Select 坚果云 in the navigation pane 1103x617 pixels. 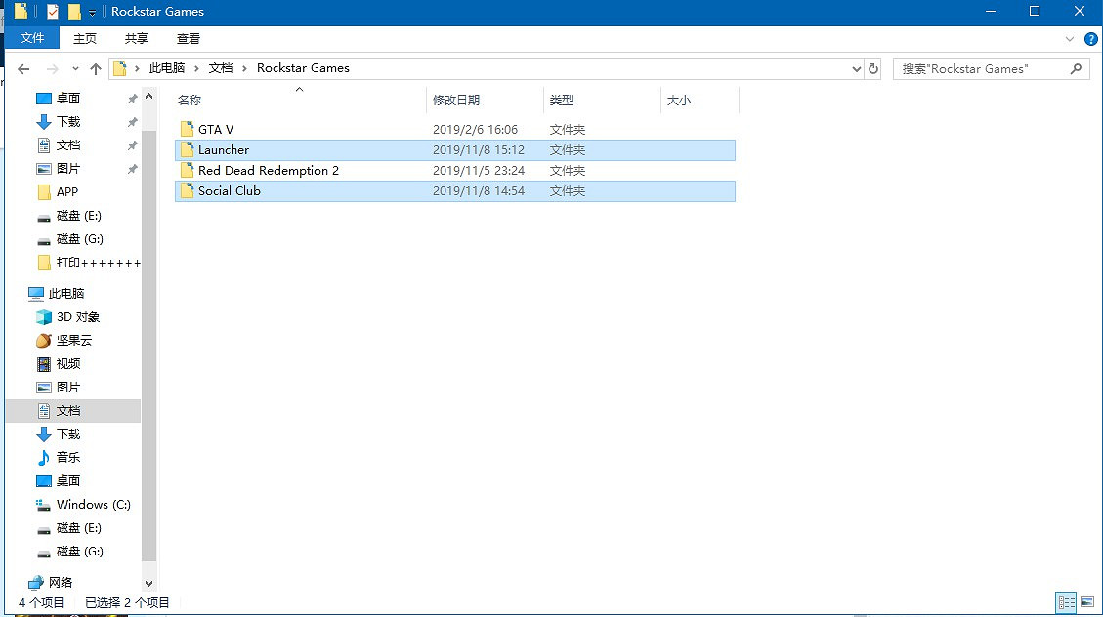74,341
